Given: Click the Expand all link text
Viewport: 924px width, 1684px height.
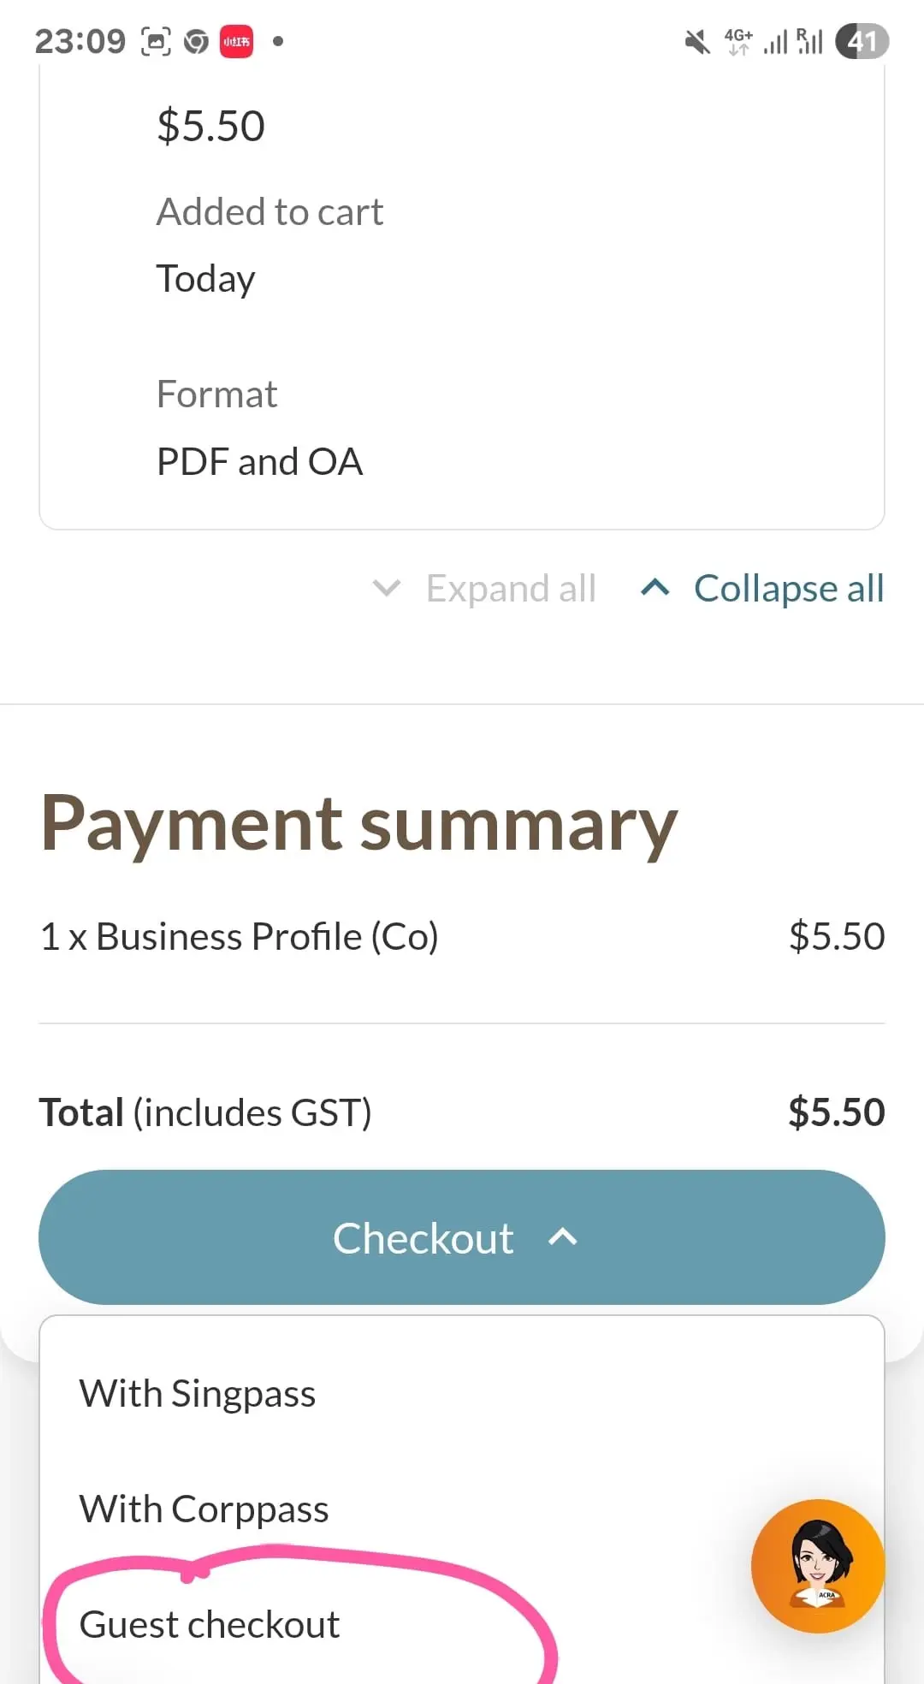Looking at the screenshot, I should [511, 588].
